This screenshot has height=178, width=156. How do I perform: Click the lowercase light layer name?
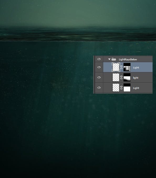[136, 78]
